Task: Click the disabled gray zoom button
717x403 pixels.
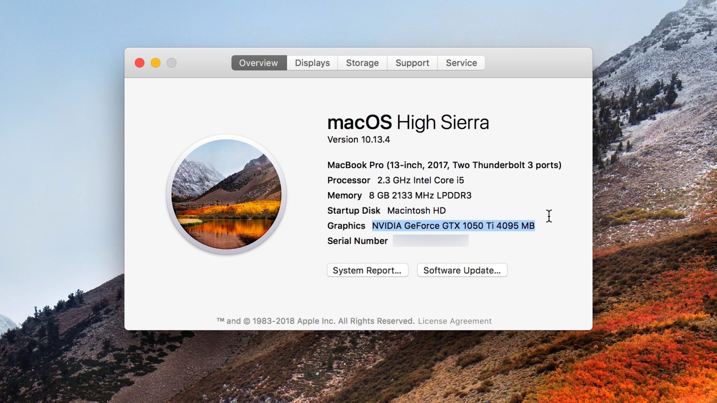Action: click(x=171, y=63)
